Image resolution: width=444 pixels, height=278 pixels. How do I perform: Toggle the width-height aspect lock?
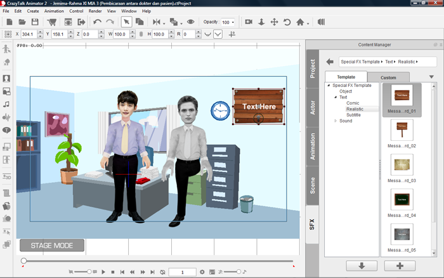pos(140,34)
